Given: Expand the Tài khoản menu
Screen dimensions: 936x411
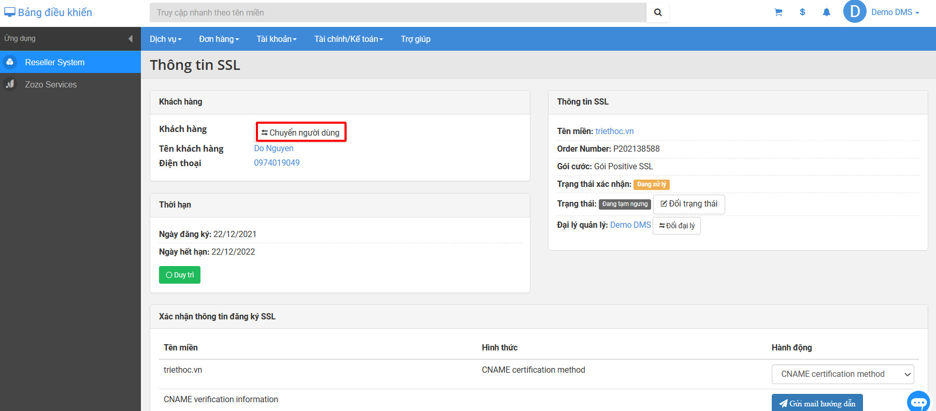Looking at the screenshot, I should coord(277,39).
